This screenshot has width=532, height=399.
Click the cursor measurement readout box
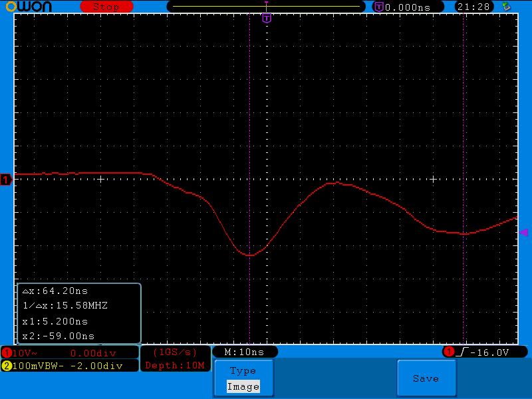[x=79, y=313]
